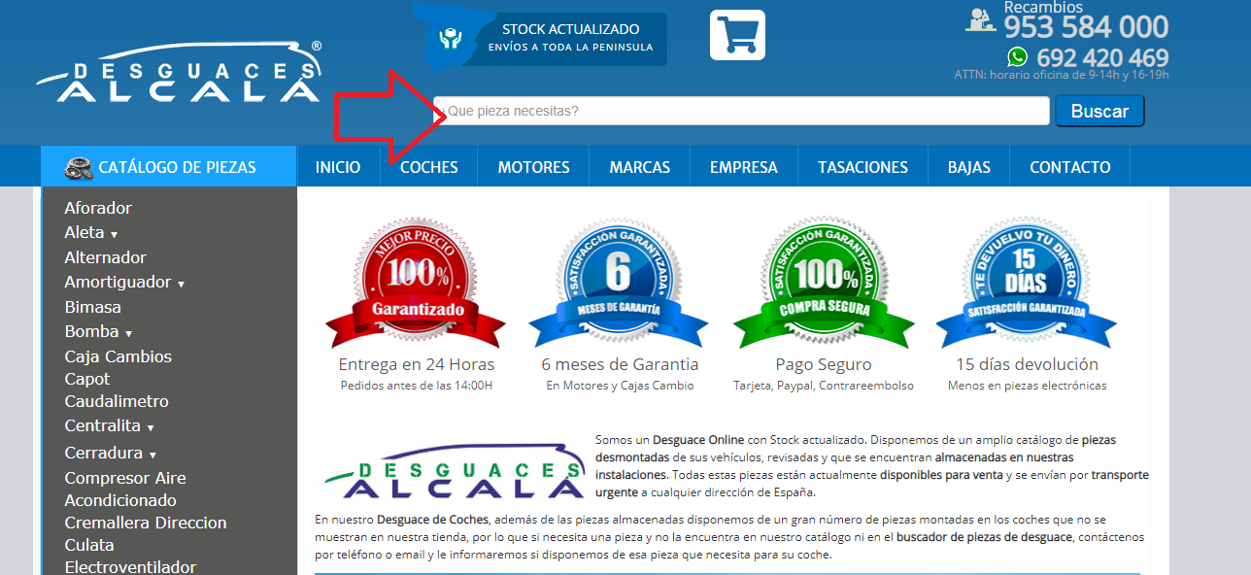This screenshot has height=575, width=1251.
Task: Click the green 100% Compra Segura badge
Action: pos(823,283)
